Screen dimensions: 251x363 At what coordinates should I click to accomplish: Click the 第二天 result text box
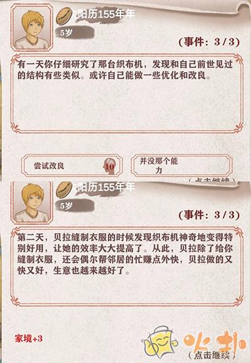pos(127,266)
